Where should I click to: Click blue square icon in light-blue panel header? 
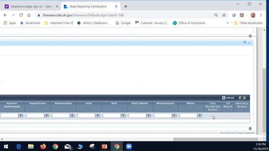245,42
